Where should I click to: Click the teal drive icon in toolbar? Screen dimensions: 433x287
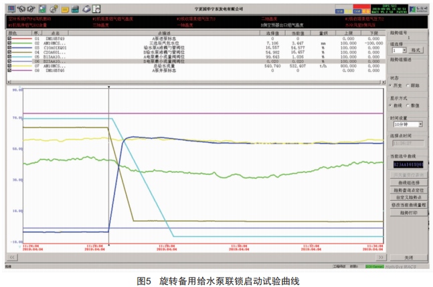tap(76, 9)
